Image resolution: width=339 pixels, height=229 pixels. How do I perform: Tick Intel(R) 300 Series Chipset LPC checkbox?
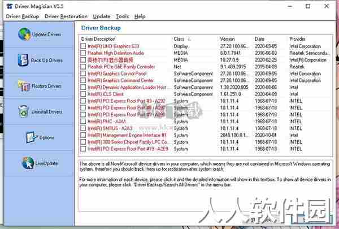83,142
